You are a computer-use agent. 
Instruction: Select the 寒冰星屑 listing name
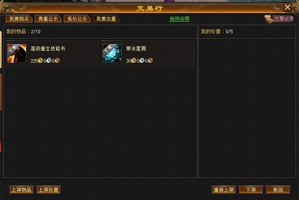click(136, 49)
